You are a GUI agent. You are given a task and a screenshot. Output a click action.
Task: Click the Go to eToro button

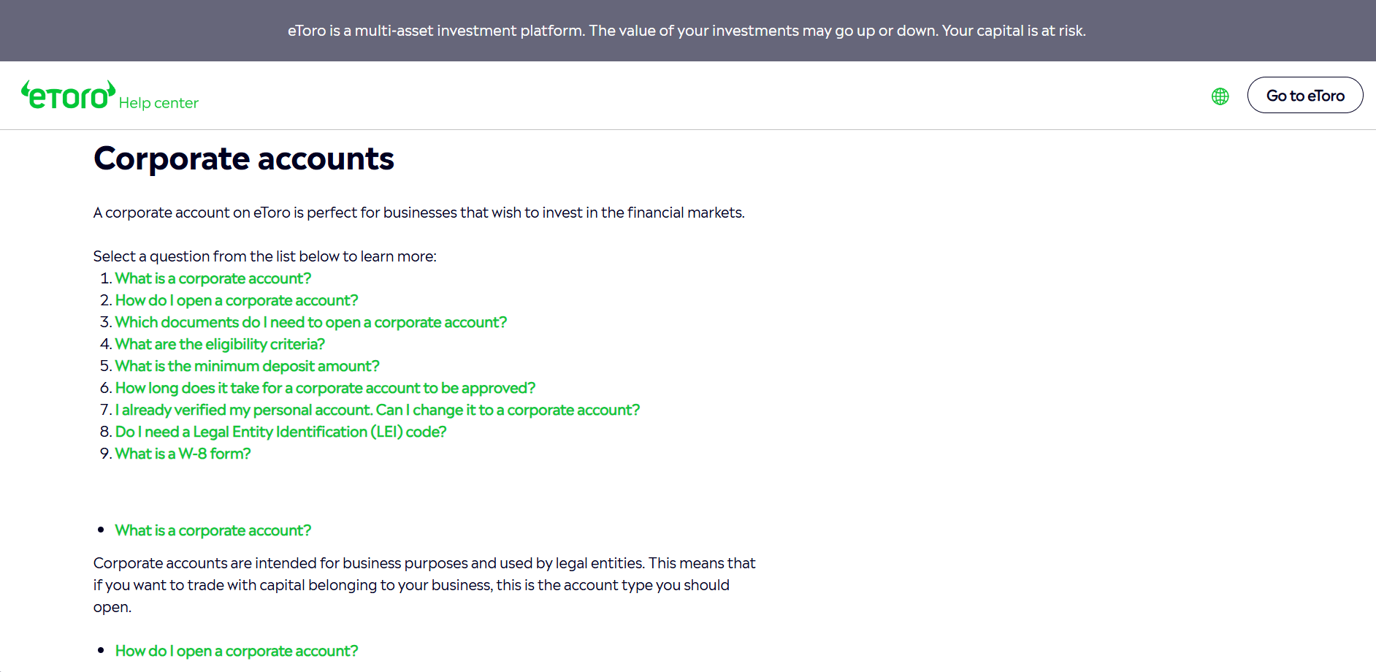[1304, 95]
